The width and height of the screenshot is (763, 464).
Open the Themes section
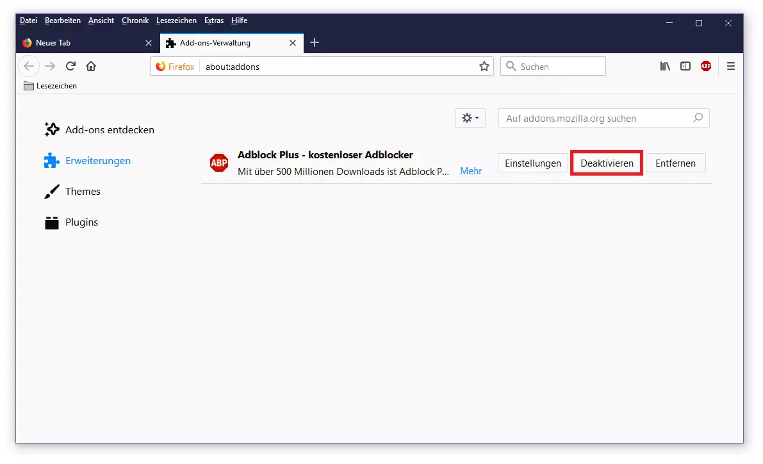(x=72, y=192)
